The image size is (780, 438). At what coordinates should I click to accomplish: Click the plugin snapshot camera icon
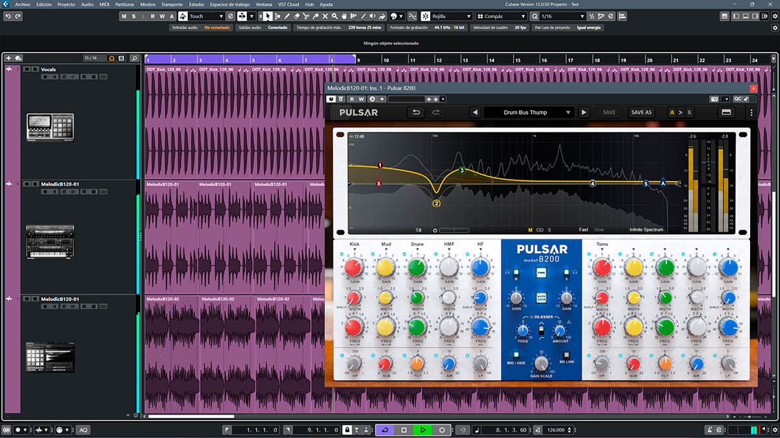[x=714, y=99]
